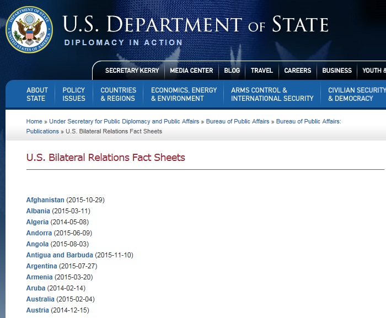Click the date (2015-11-10) beside Antigua and Barbuda
386x318 pixels.
click(x=114, y=255)
